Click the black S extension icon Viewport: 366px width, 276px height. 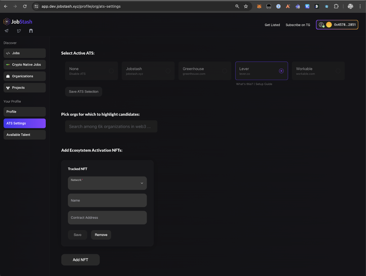coord(317,6)
